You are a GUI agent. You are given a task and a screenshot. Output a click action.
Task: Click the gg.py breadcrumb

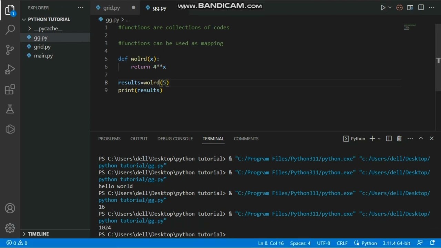pos(112,20)
